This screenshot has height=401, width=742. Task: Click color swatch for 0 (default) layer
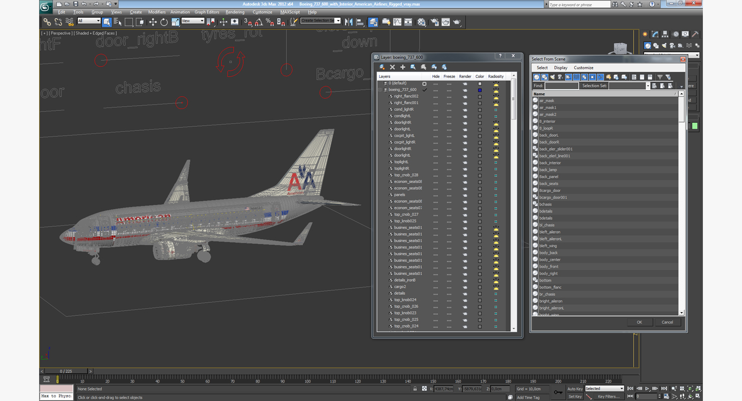pyautogui.click(x=480, y=83)
